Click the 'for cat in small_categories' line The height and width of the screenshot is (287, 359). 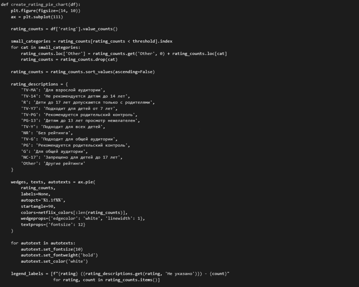[x=45, y=47]
